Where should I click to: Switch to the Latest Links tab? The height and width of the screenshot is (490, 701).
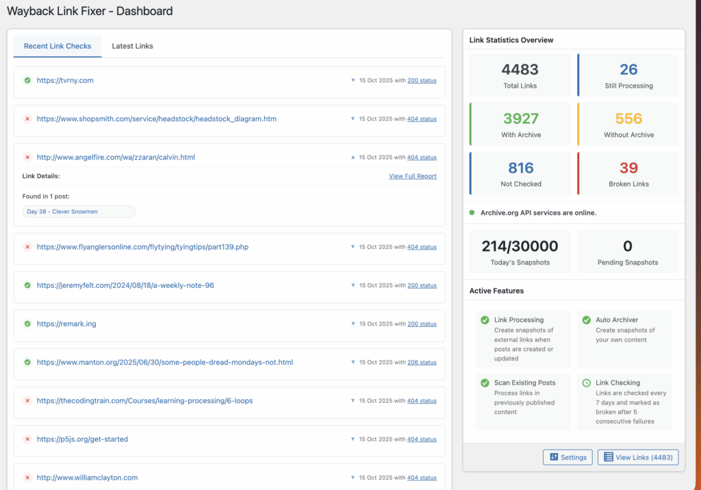click(x=132, y=46)
